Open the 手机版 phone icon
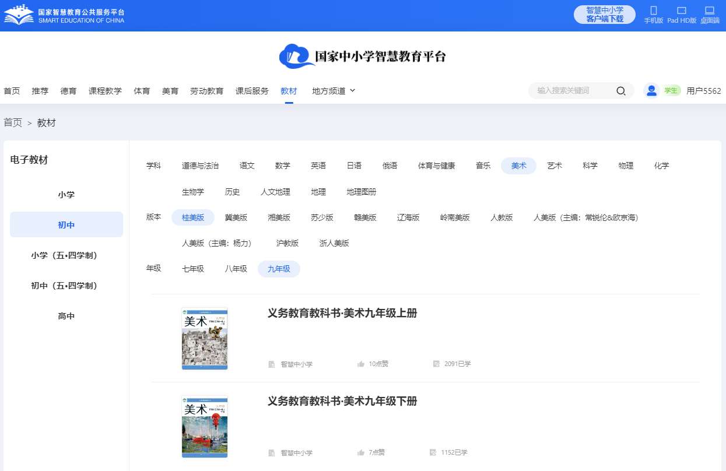The image size is (726, 471). point(654,10)
